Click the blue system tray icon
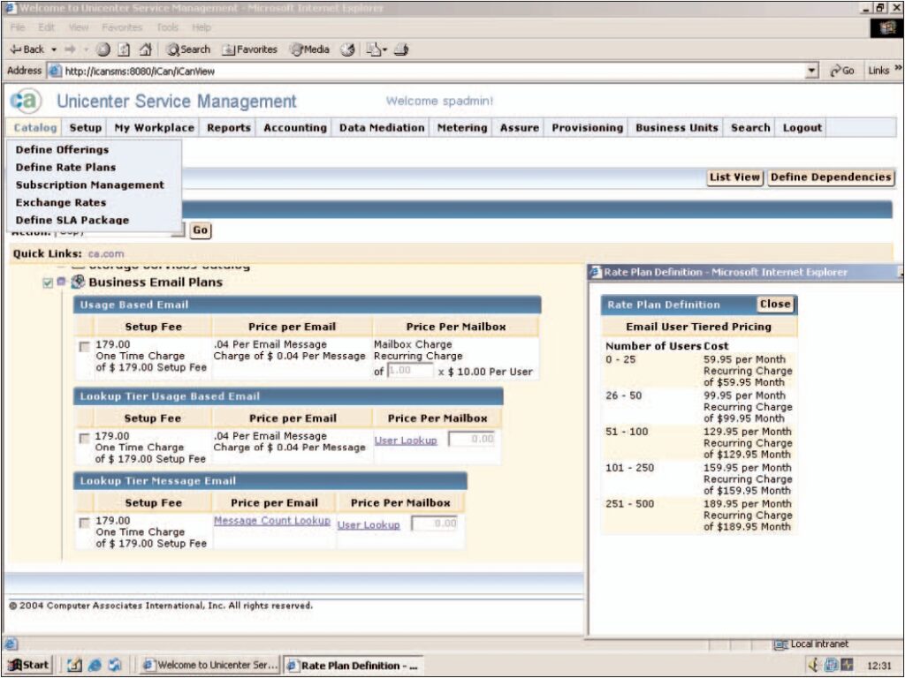This screenshot has height=678, width=905. pos(831,665)
